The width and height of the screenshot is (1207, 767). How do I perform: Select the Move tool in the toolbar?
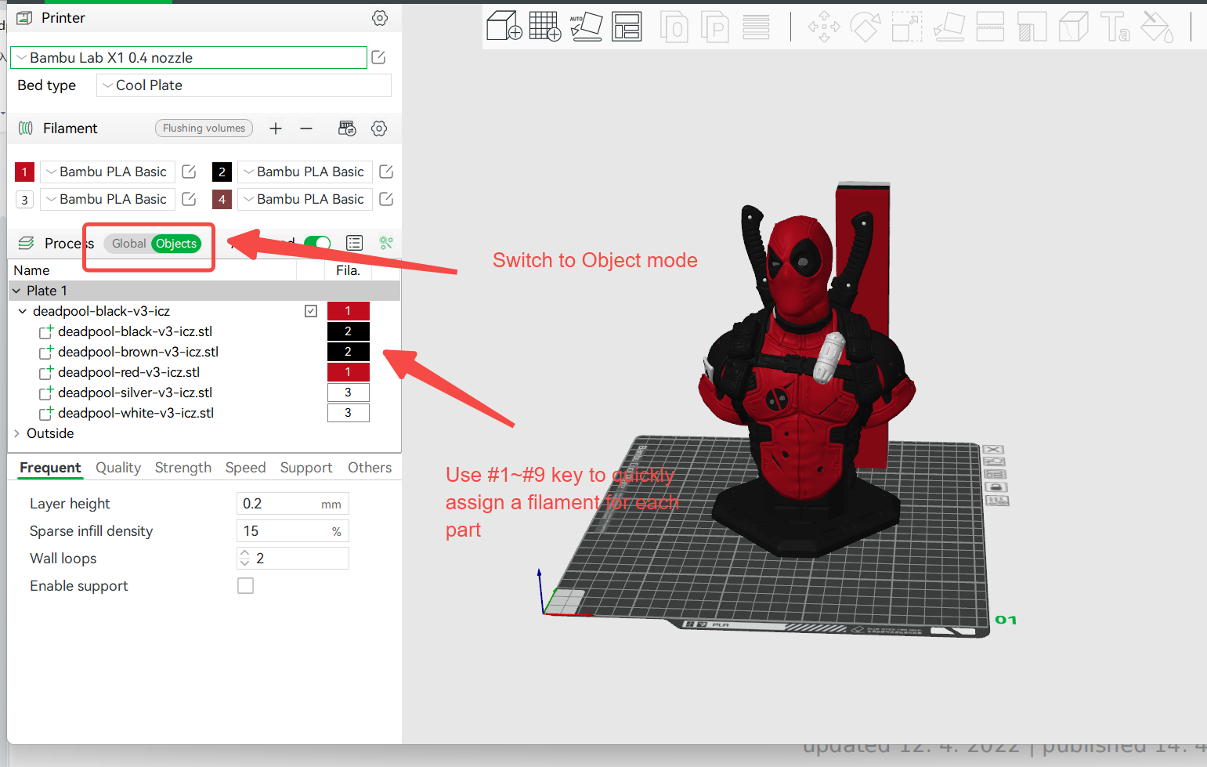tap(824, 26)
